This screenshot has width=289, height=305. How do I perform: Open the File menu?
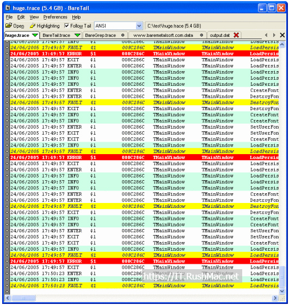pos(9,17)
